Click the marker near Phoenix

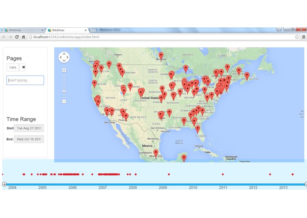point(126,117)
